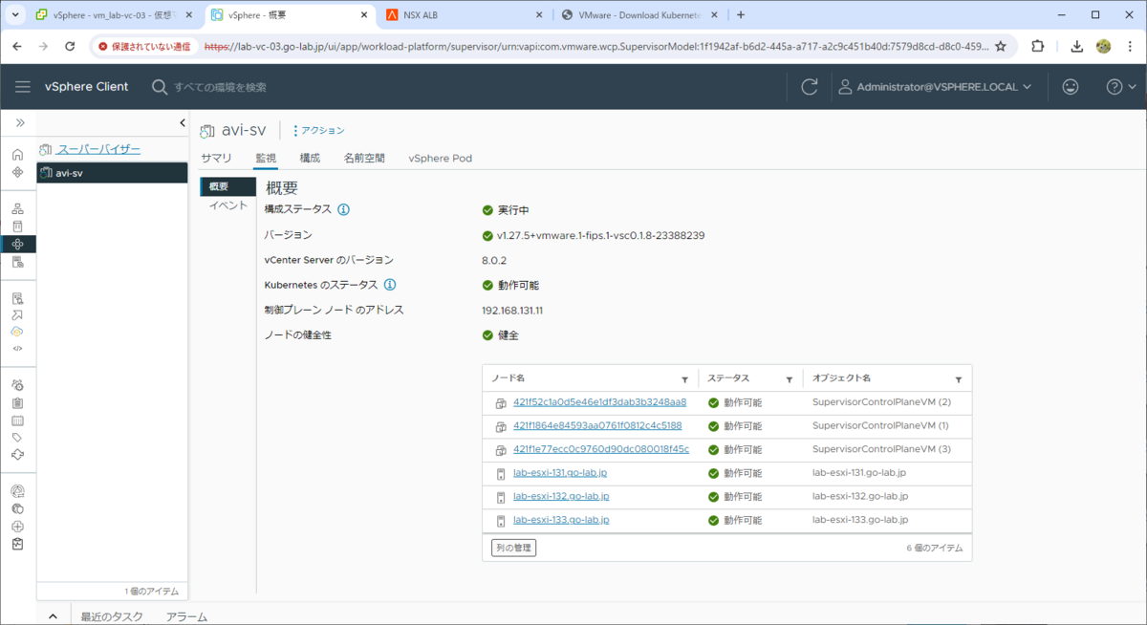Screen dimensions: 1147x625
Task: Open the help question mark menu
Action: tap(1120, 87)
